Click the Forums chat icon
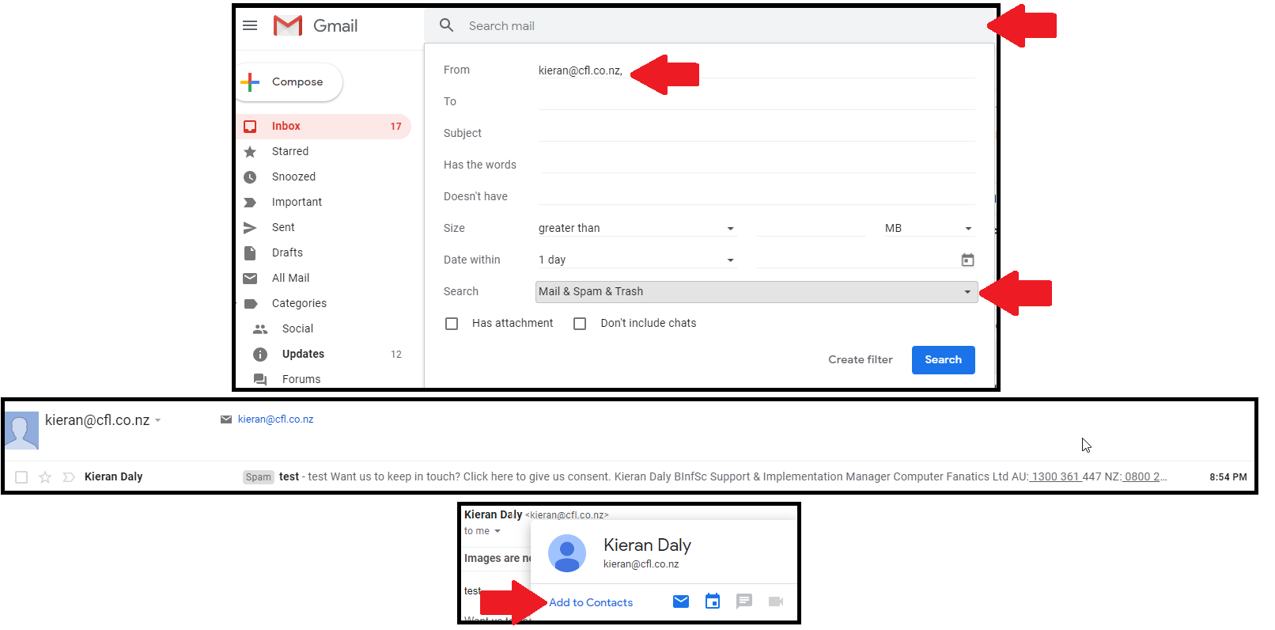This screenshot has width=1275, height=630. click(260, 379)
